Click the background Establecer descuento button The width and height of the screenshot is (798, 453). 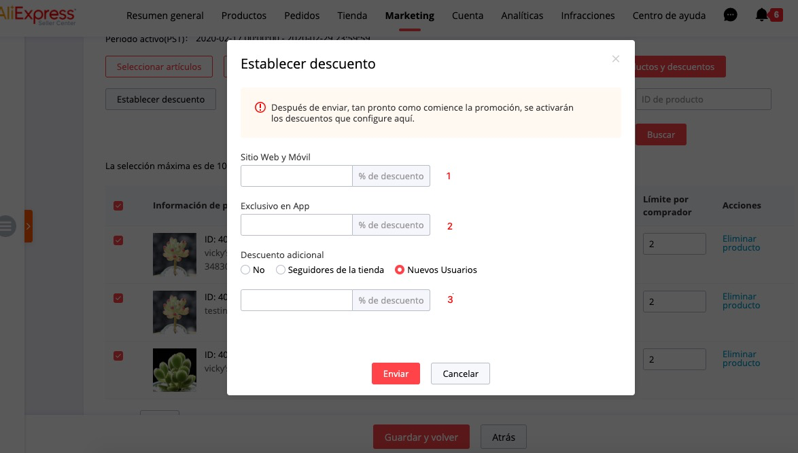pos(161,99)
